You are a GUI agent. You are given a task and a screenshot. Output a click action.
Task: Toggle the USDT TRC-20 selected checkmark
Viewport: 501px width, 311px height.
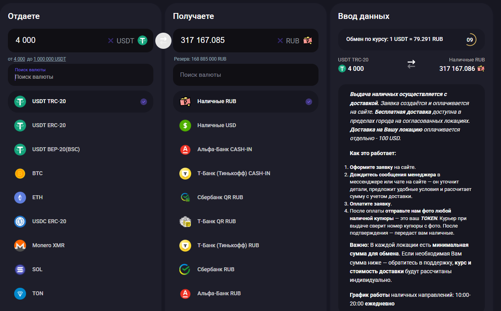(143, 102)
